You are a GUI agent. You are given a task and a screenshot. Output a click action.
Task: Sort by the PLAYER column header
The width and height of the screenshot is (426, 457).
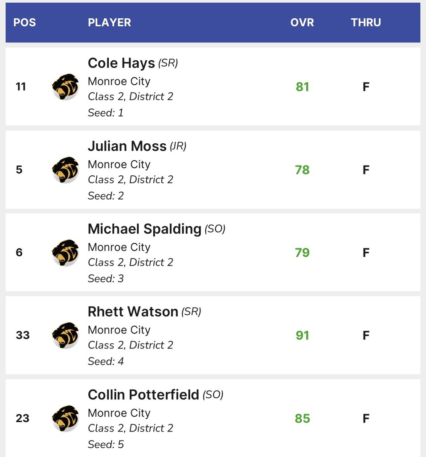(x=109, y=22)
